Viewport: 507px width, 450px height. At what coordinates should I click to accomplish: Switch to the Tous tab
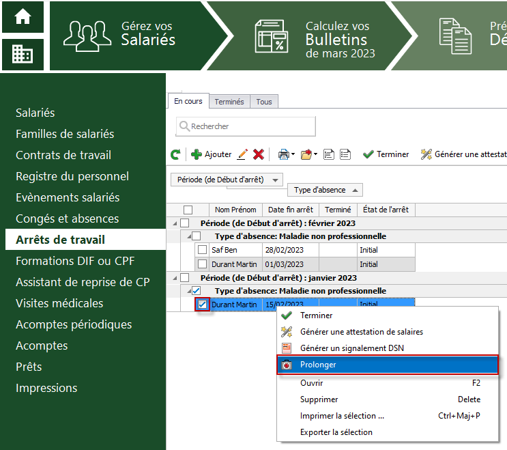(x=264, y=102)
